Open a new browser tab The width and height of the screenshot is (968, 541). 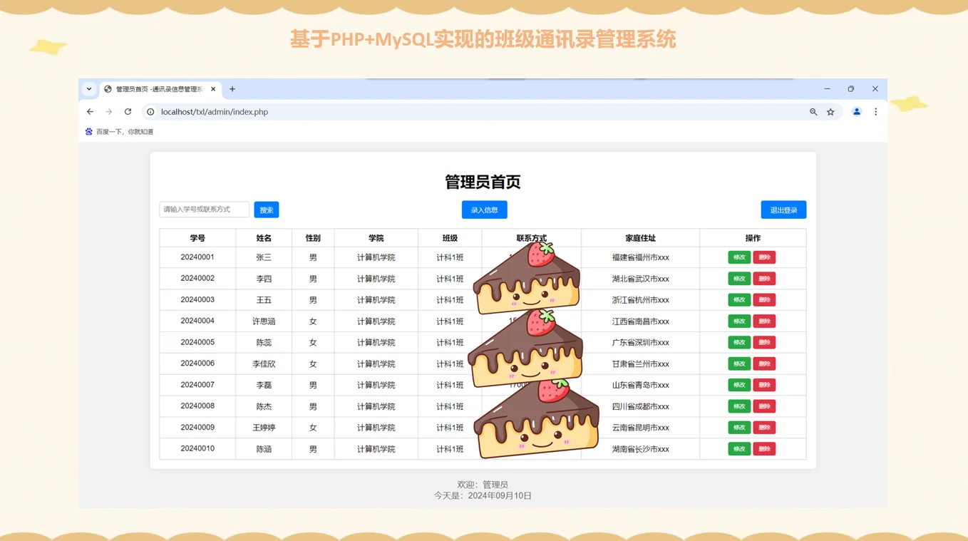tap(232, 88)
